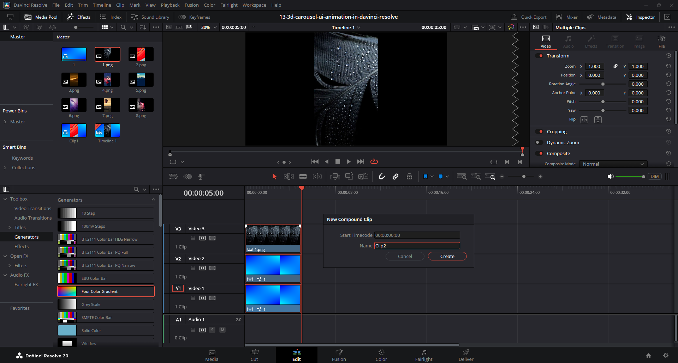Open project settings gear icon

(x=666, y=356)
